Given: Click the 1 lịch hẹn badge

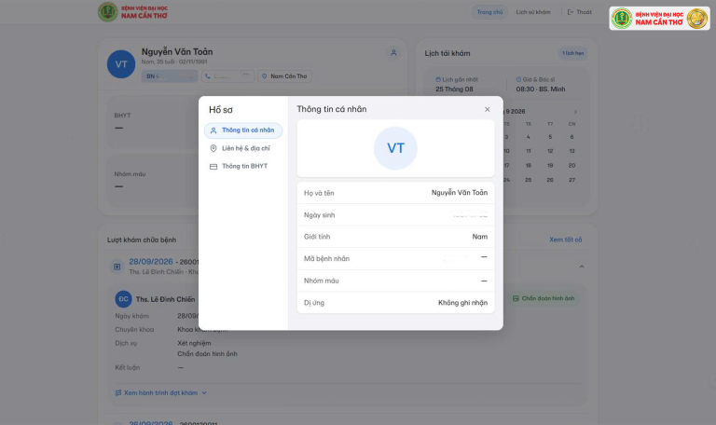Looking at the screenshot, I should point(573,53).
